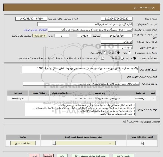The image size is (163, 157).
Task: Click the اطلاعات خدمات مورد نیاز heading
Action: 142,77
